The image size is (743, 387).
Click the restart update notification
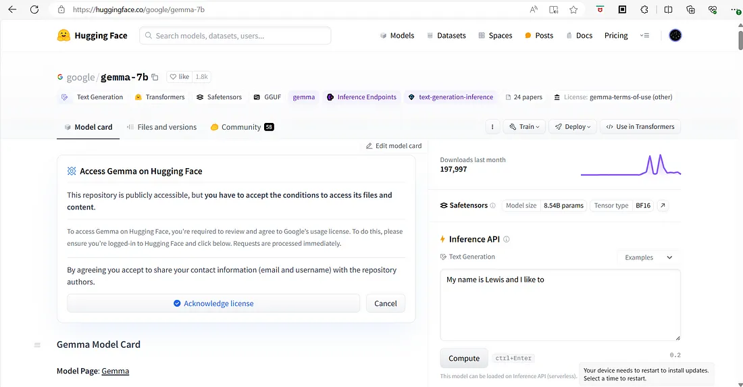click(646, 375)
